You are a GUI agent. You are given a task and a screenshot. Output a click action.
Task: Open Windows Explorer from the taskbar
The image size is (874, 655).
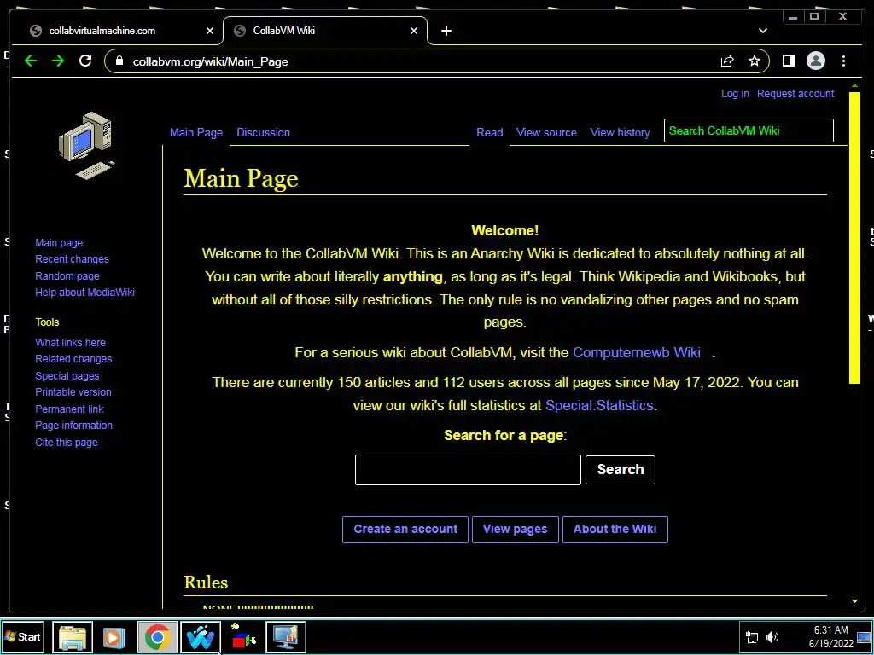coord(73,637)
